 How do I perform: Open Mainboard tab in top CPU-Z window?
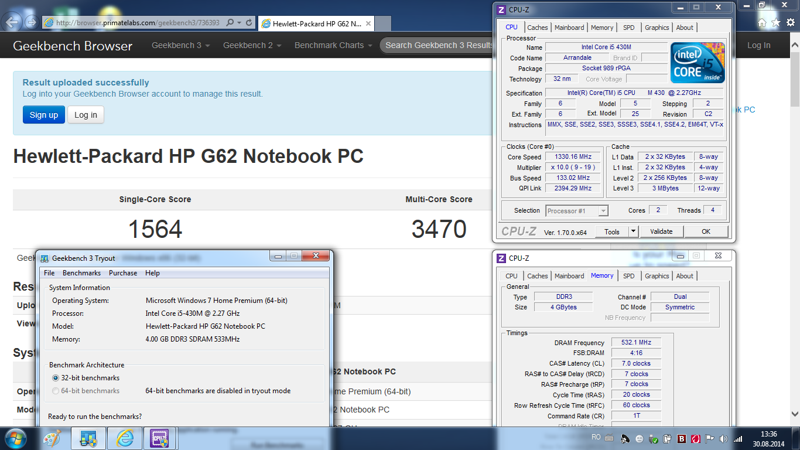coord(569,28)
